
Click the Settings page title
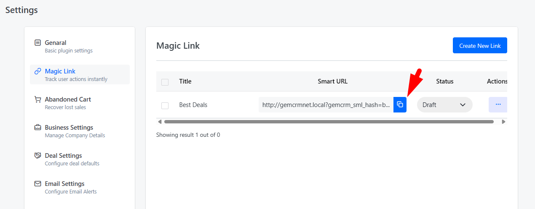[x=21, y=10]
